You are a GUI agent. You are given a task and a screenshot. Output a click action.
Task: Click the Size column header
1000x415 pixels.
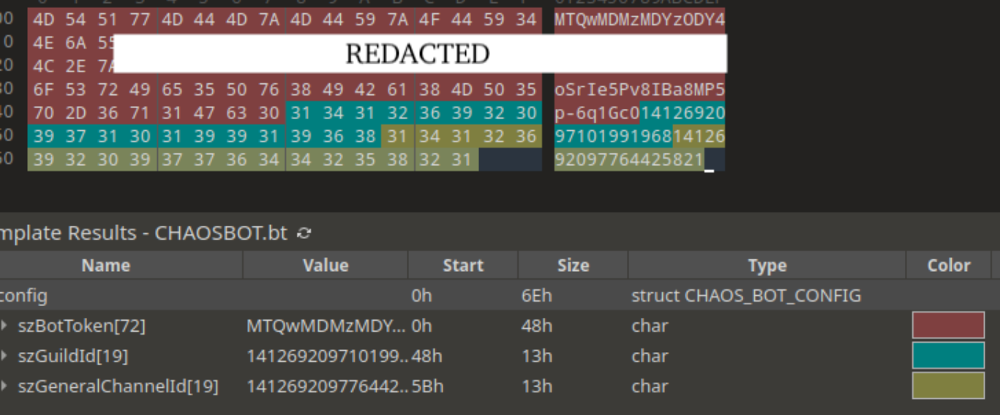(x=573, y=265)
